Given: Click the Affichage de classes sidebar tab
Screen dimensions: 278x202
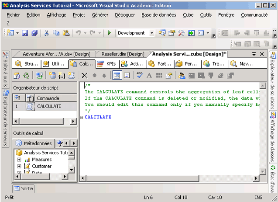Looking at the screenshot, I should tap(273, 137).
